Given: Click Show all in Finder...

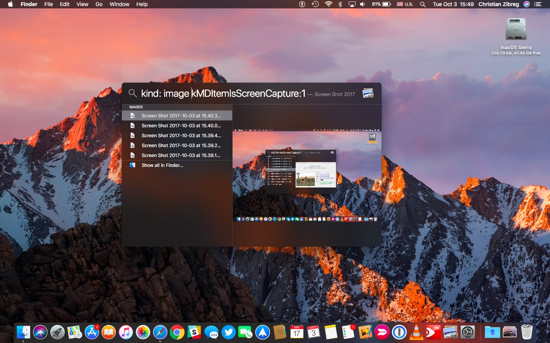Looking at the screenshot, I should click(x=177, y=165).
